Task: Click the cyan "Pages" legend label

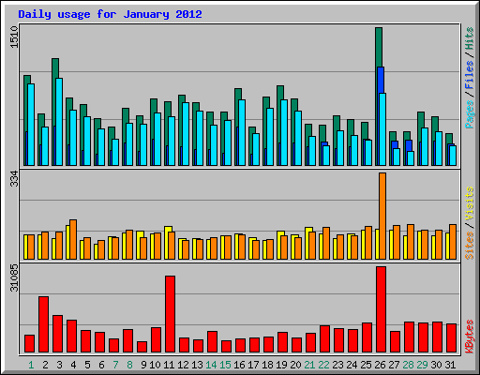Action: point(469,114)
